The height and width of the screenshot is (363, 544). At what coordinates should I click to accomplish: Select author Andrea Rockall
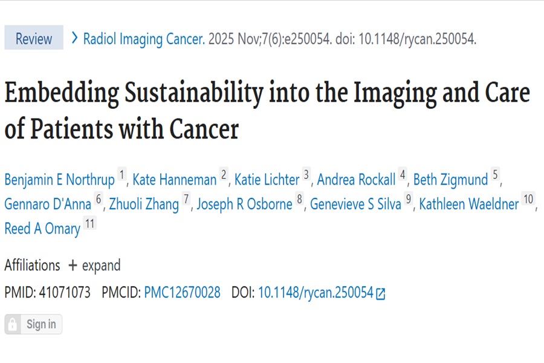pyautogui.click(x=356, y=180)
